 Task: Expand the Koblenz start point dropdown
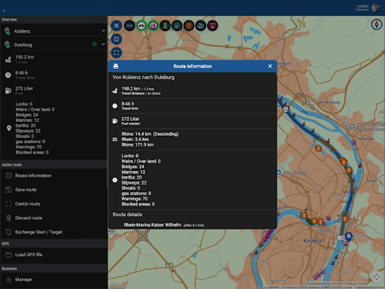[103, 31]
